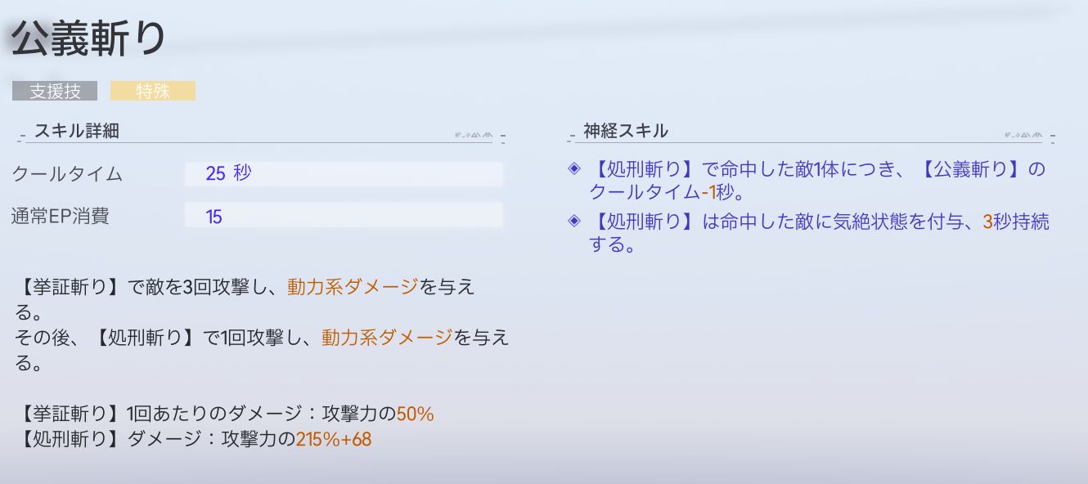Viewport: 1088px width, 484px height.
Task: Select the 特殊 yellow tag
Action: point(153,91)
